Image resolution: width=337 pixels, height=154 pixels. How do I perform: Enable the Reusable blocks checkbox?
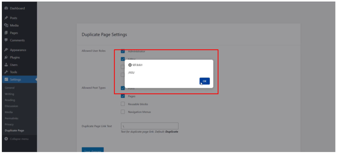tap(123, 104)
